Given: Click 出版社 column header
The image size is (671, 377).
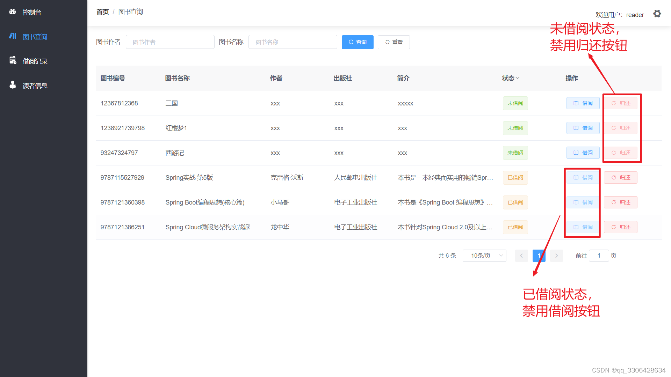Looking at the screenshot, I should (343, 78).
